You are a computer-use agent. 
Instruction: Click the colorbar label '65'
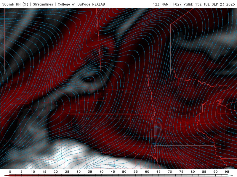point(158,172)
